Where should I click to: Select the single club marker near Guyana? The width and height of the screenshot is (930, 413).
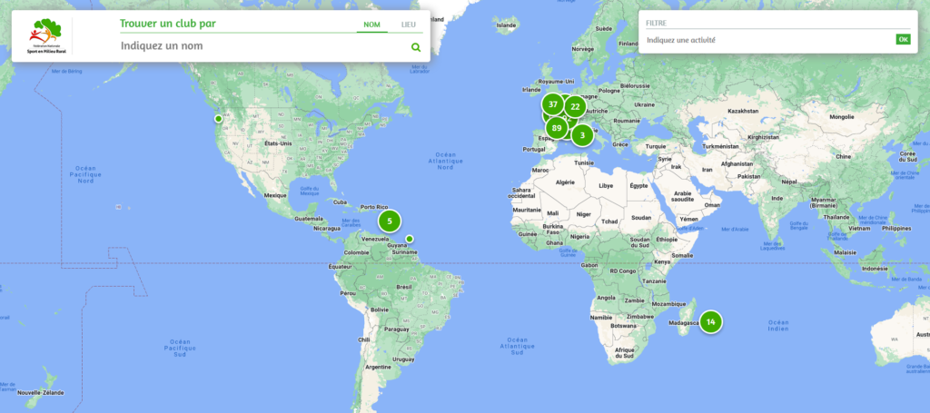point(410,239)
